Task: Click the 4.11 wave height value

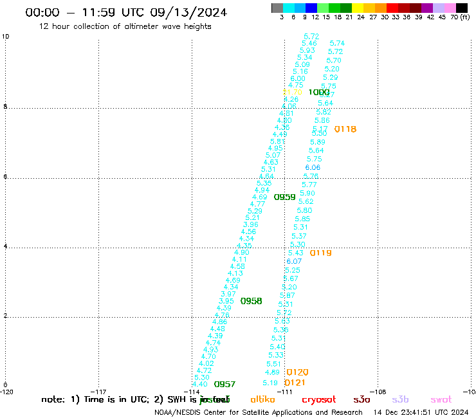Action: coord(239,259)
